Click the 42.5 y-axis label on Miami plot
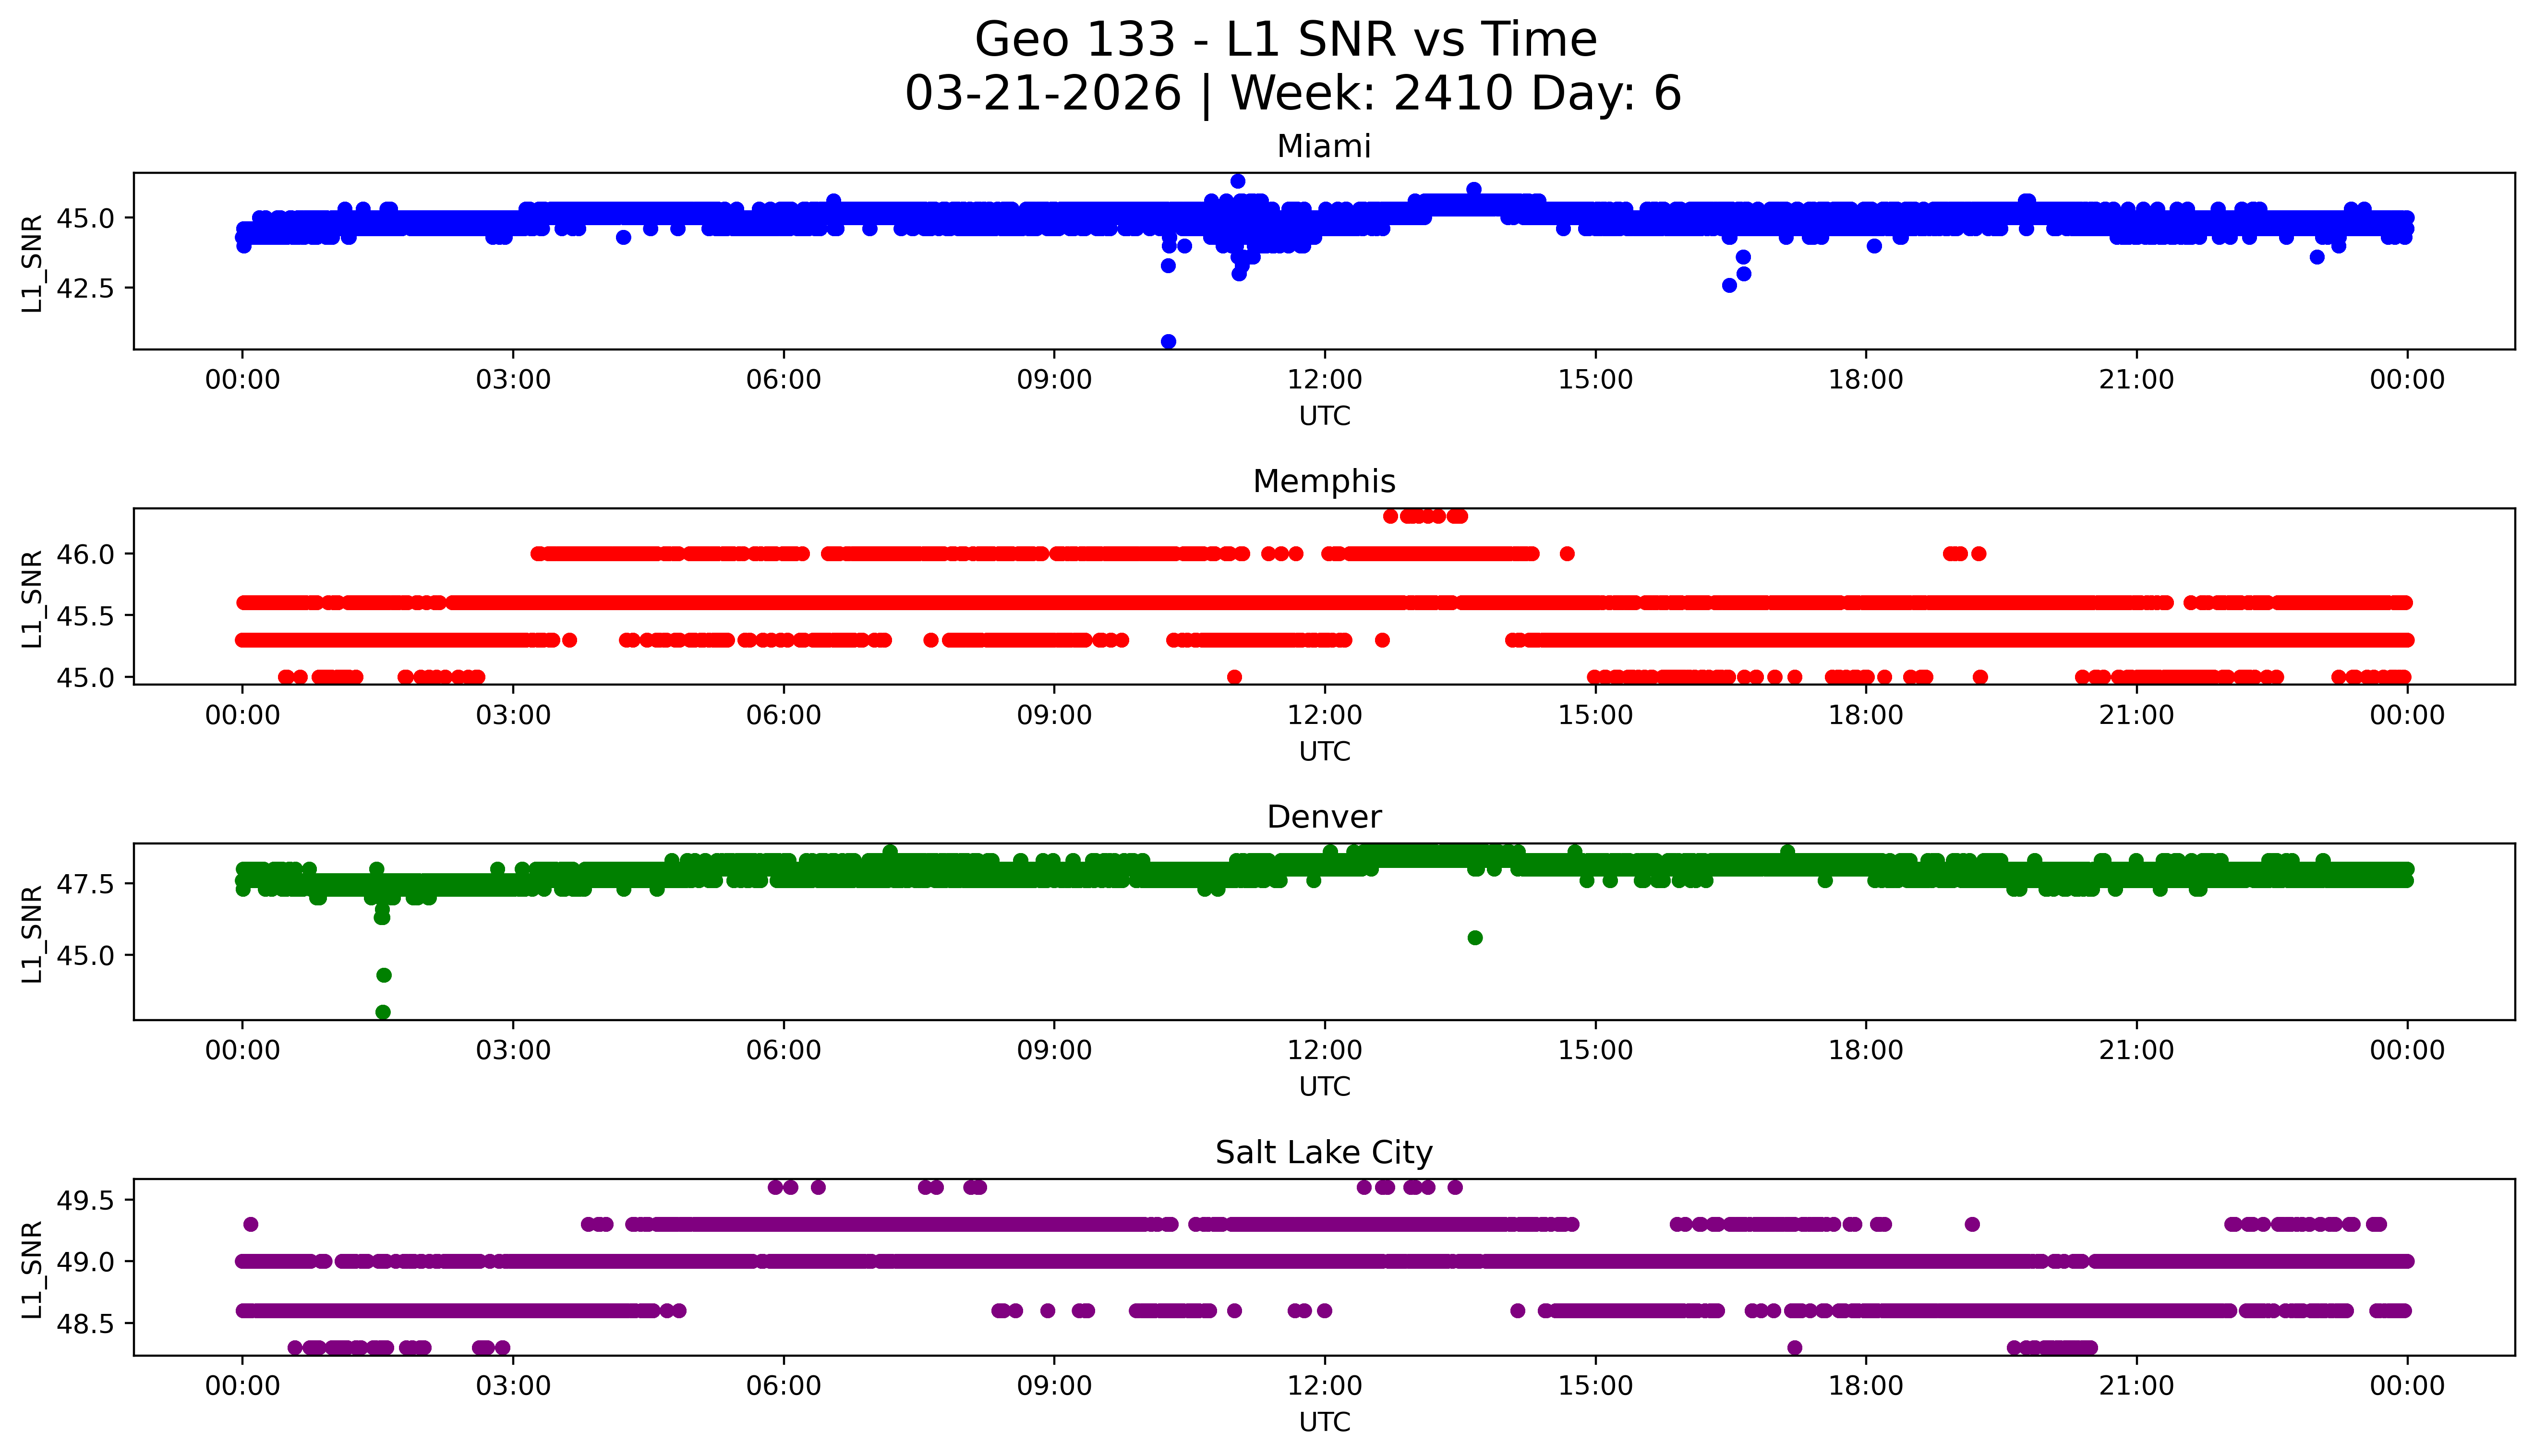The image size is (2534, 1456). click(x=85, y=288)
